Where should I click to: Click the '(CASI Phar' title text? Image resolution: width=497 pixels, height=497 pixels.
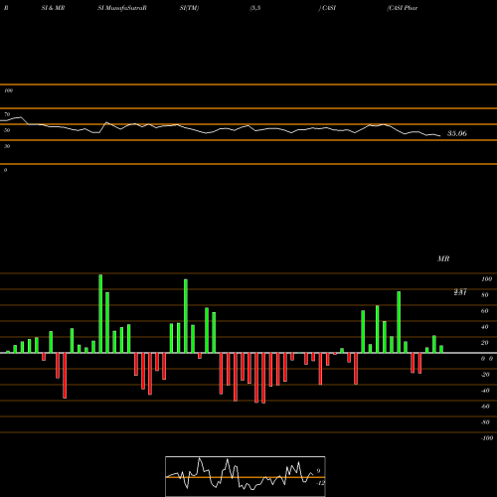[402, 8]
